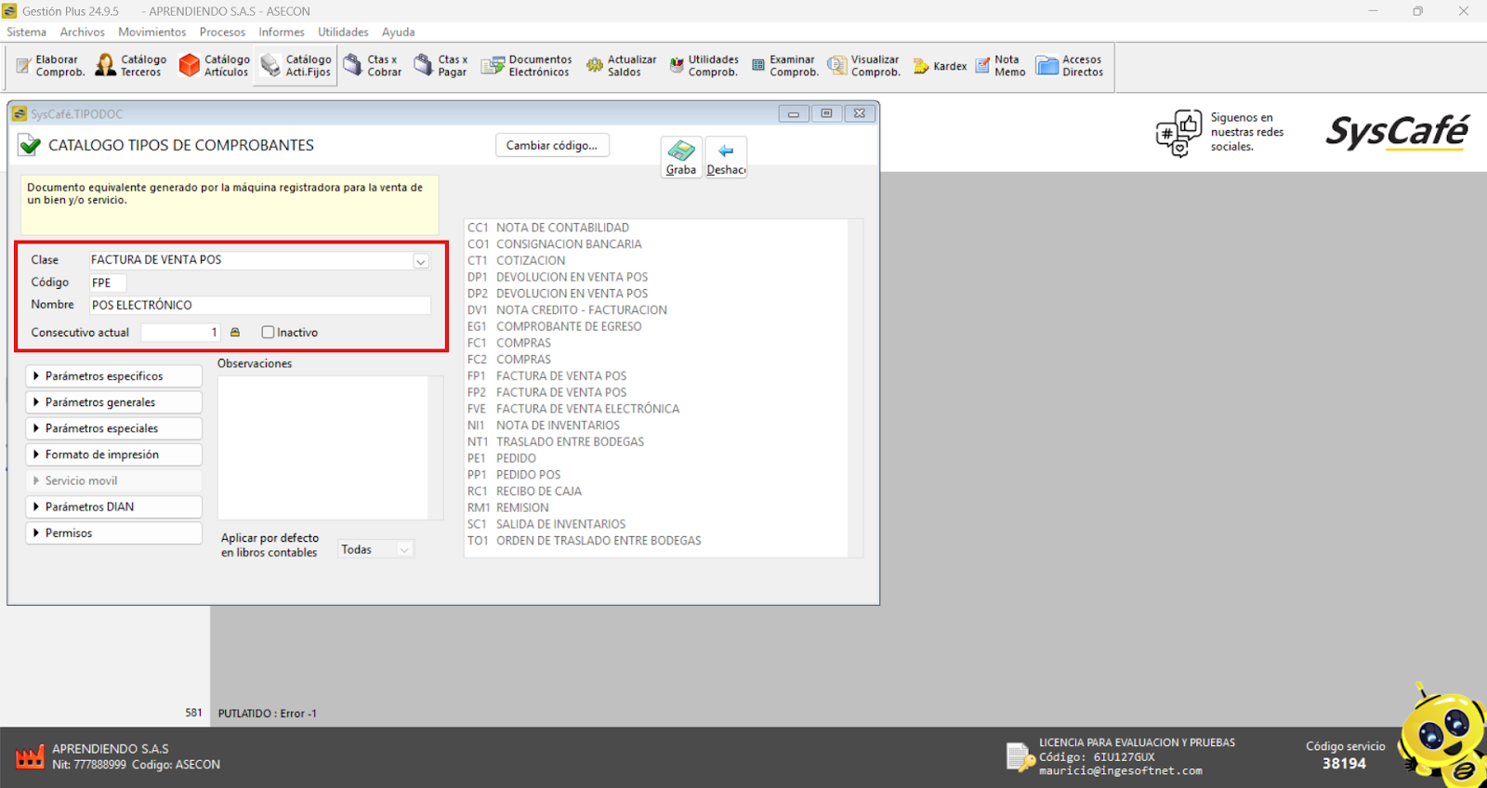
Task: Click the Cambiar código button
Action: (552, 146)
